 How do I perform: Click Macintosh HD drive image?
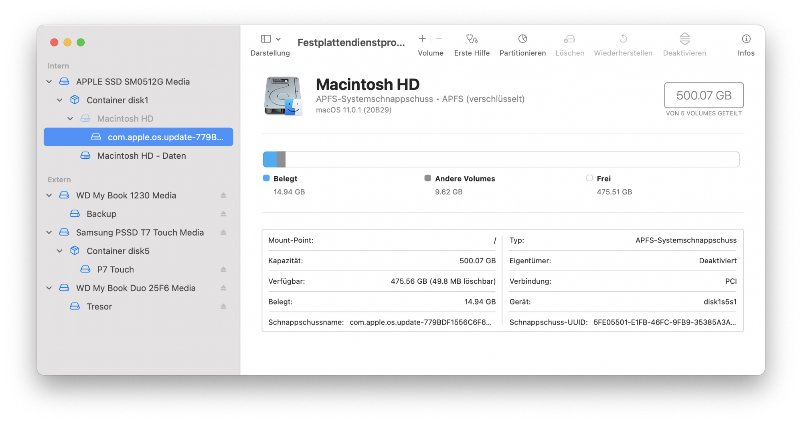283,96
